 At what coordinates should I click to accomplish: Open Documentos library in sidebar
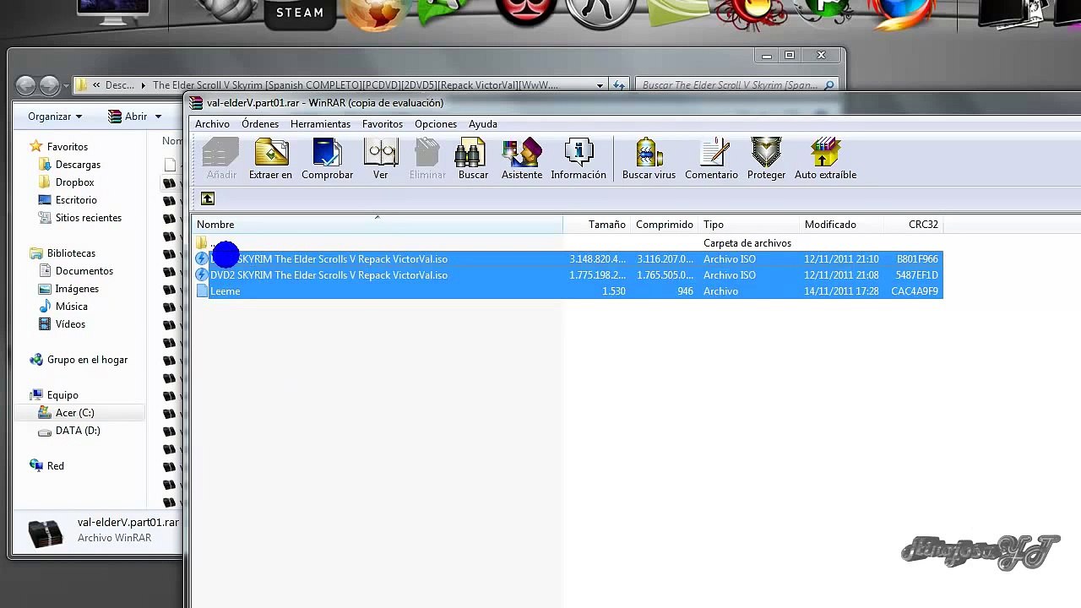tap(84, 271)
